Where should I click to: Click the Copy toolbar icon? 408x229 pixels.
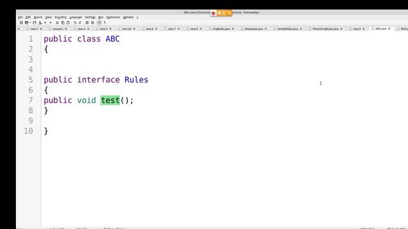point(62,23)
